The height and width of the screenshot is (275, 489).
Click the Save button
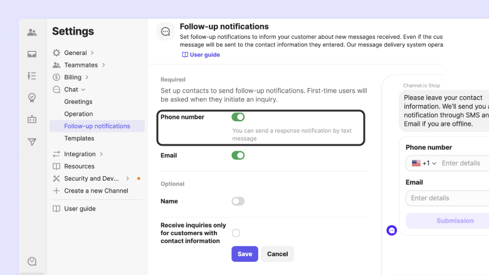coord(244,254)
